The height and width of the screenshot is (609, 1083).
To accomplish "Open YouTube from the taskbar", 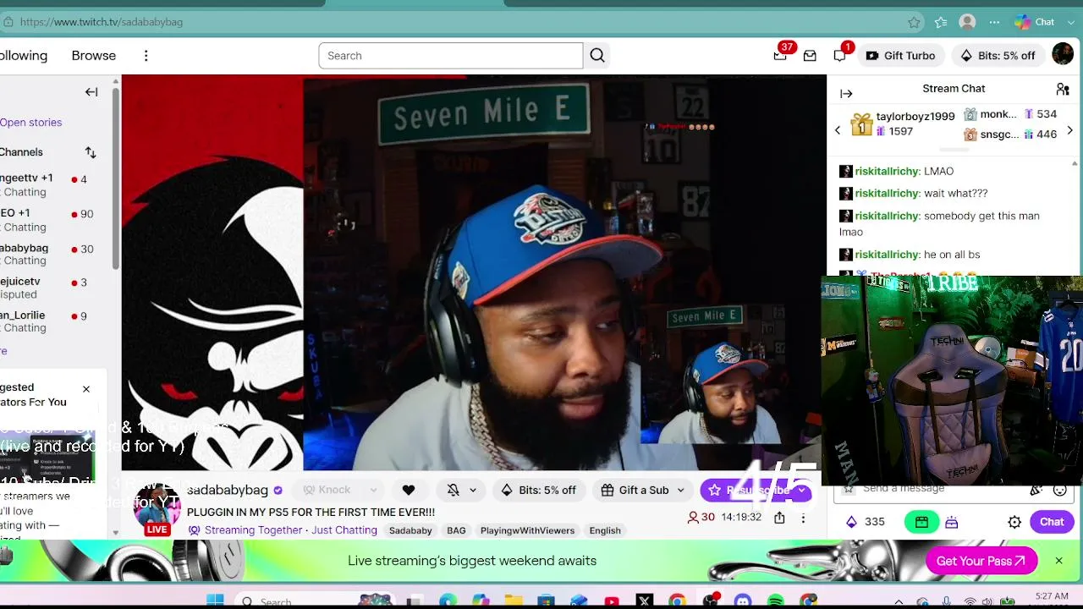I will click(x=612, y=601).
